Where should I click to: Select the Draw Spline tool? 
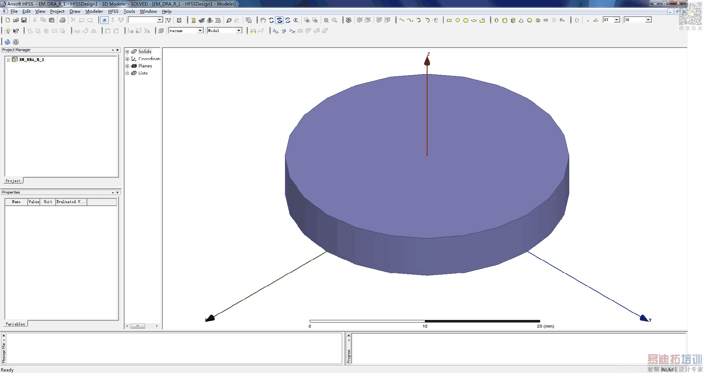(x=410, y=20)
